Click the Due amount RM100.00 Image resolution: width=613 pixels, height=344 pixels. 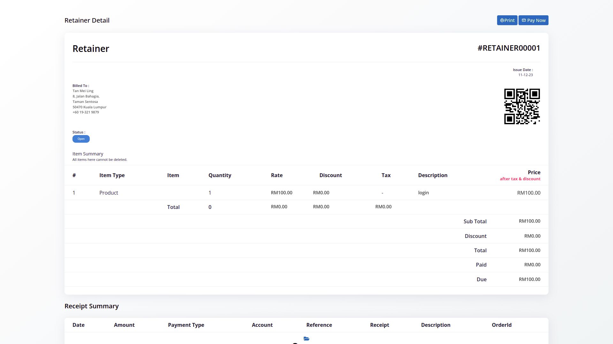(529, 279)
